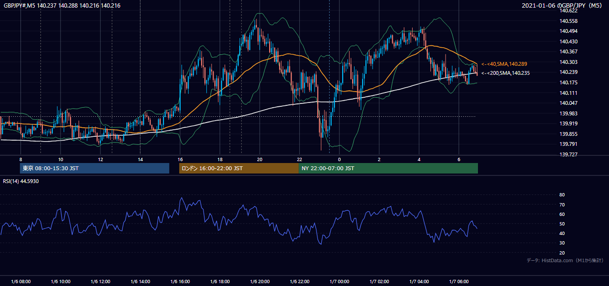Click the 1/6 22:00 time axis label
609x286 pixels.
click(300, 282)
